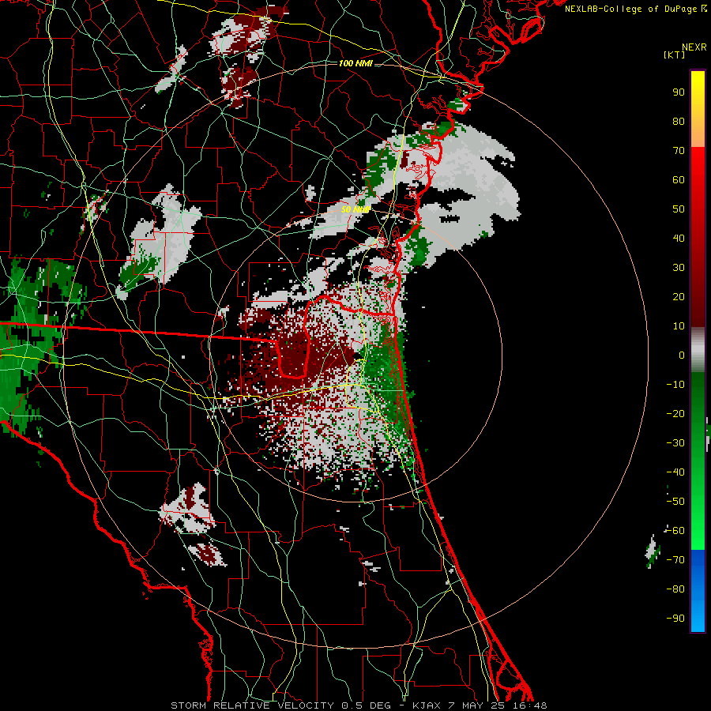The image size is (711, 711).
Task: Select the -40 value on the velocity scale
Action: 675,472
